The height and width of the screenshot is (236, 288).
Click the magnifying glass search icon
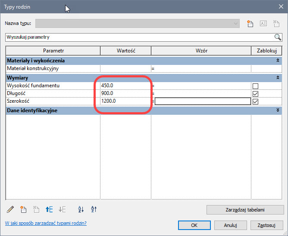pos(278,37)
